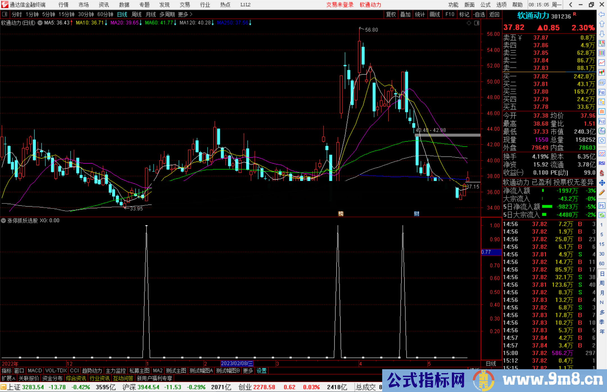This screenshot has height=392, width=607.
Task: Click the 软通动力 301236 stock title
Action: (x=544, y=16)
